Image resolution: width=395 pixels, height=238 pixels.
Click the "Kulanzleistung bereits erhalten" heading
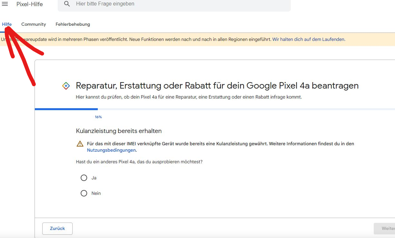pos(119,131)
